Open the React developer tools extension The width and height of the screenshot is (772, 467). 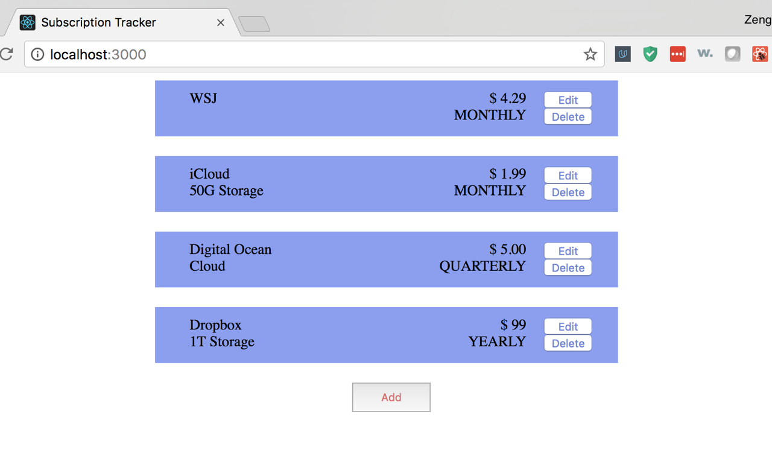click(x=760, y=54)
